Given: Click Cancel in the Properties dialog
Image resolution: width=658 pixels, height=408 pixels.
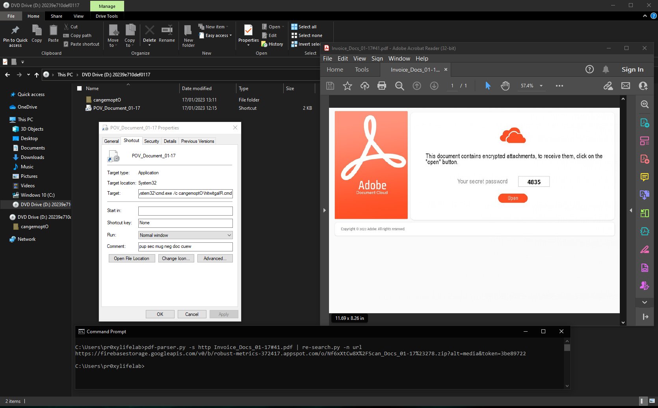Looking at the screenshot, I should 192,314.
